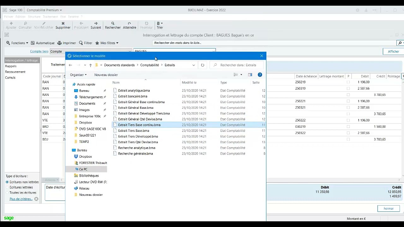Open the file dialog help icon

260,75
